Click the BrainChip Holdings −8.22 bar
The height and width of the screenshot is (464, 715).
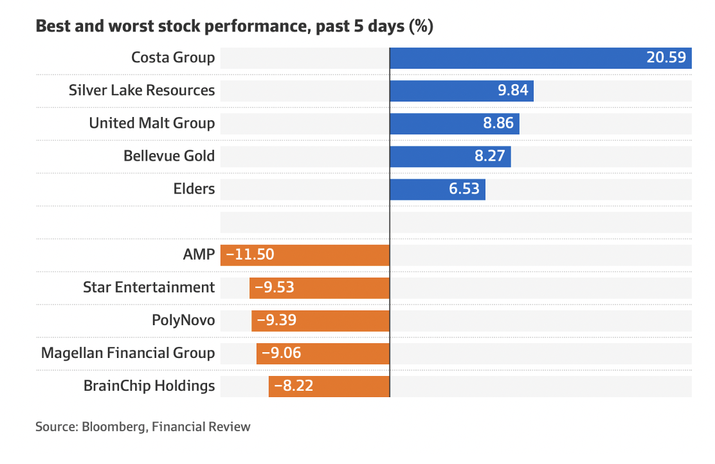pos(329,386)
